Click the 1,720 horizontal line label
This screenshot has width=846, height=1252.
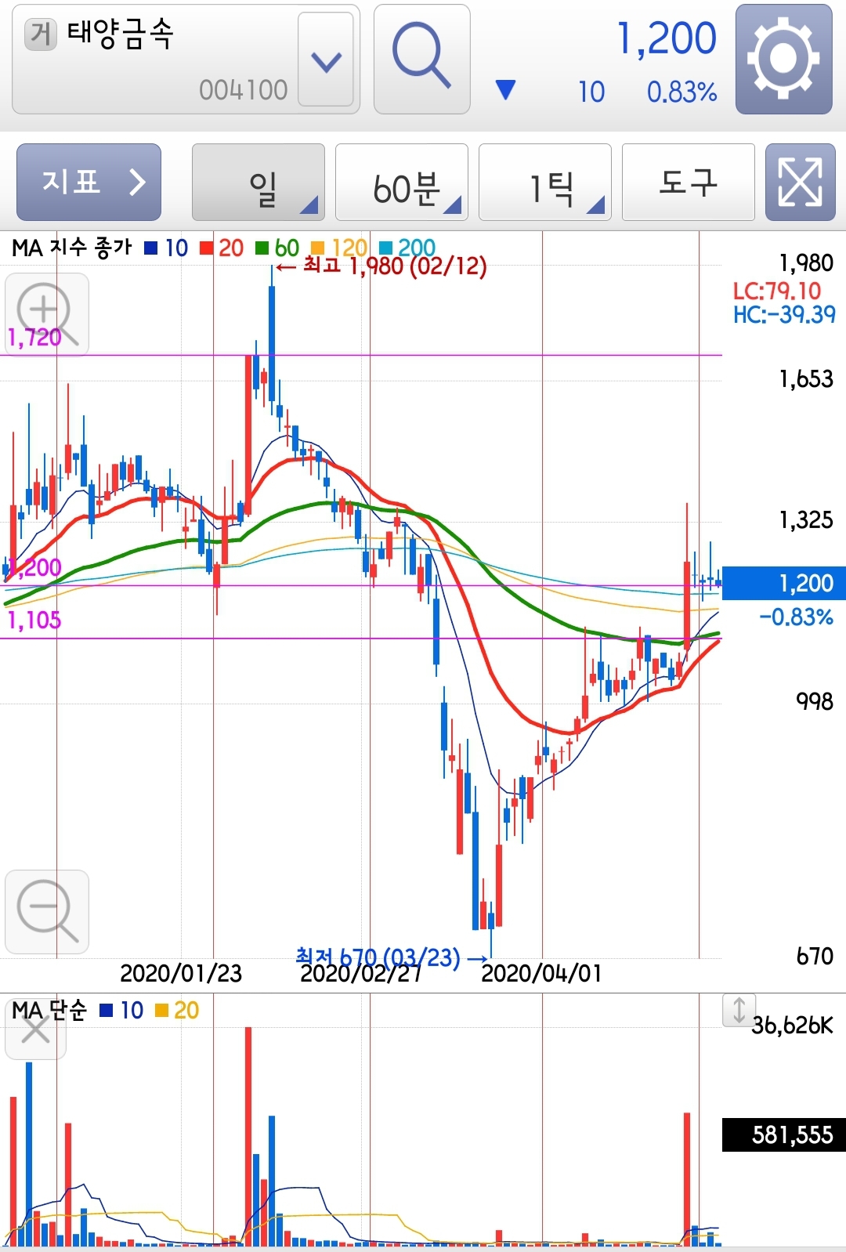(34, 338)
